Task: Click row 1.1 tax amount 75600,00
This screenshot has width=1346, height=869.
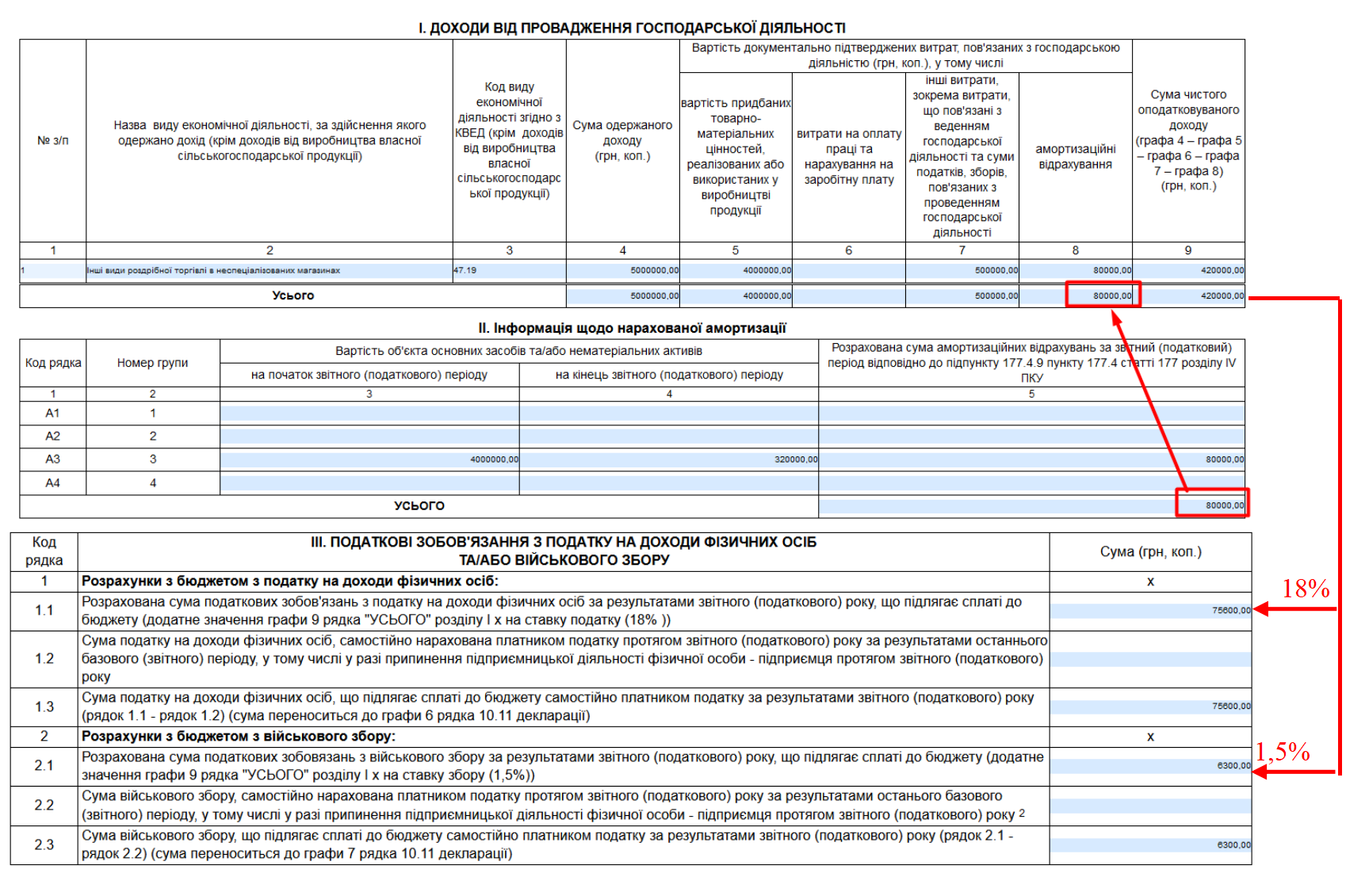Action: [1151, 611]
